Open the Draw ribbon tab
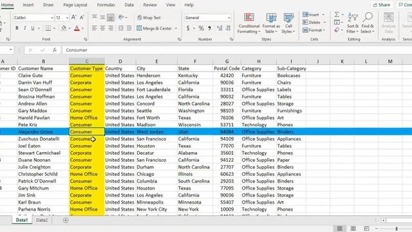 (x=48, y=5)
